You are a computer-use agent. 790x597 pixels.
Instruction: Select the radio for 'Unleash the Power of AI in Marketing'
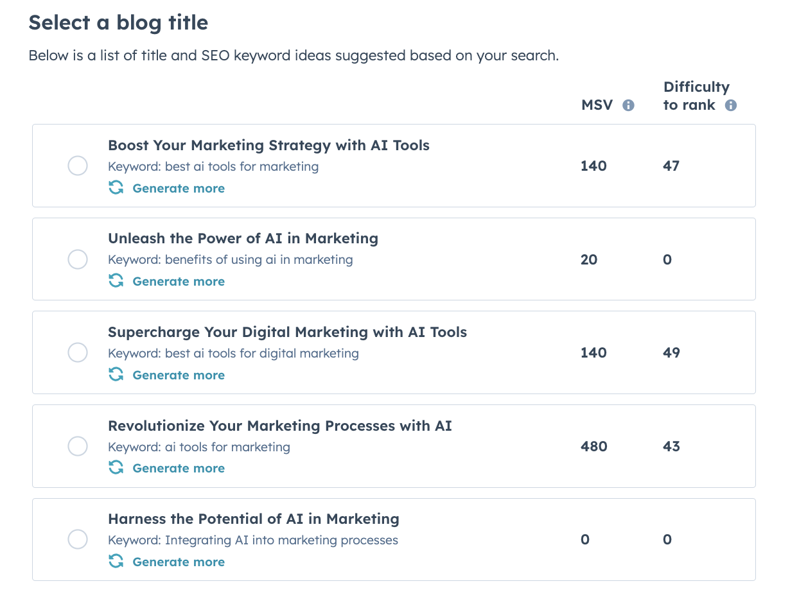tap(78, 259)
